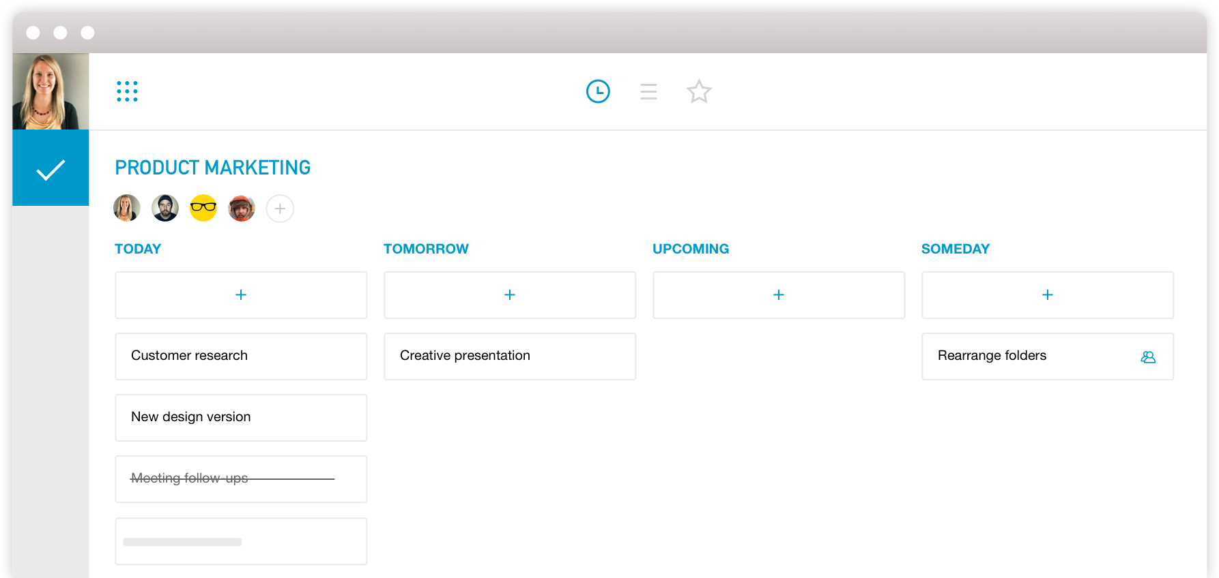Open the dotted grid apps menu
1219x578 pixels.
pyautogui.click(x=127, y=91)
